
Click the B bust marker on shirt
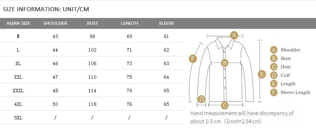point(225,63)
